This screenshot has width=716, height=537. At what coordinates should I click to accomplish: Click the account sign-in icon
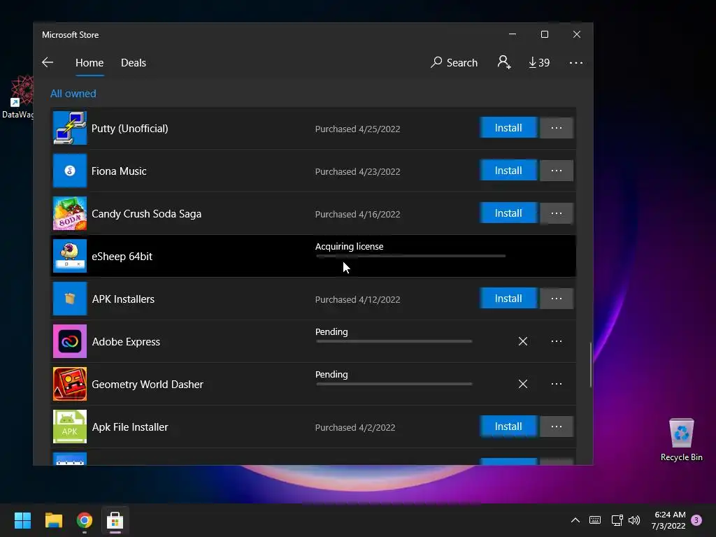504,62
